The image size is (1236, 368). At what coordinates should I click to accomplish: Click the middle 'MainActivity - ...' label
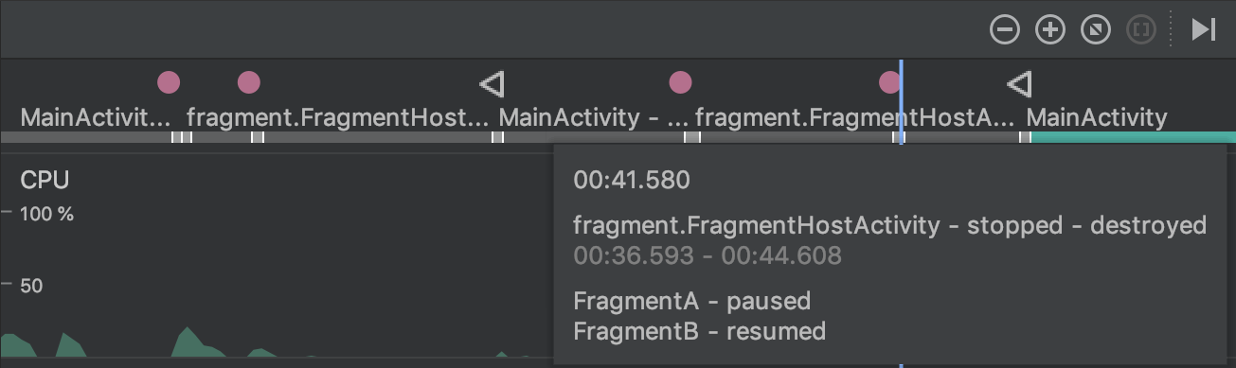(x=594, y=118)
